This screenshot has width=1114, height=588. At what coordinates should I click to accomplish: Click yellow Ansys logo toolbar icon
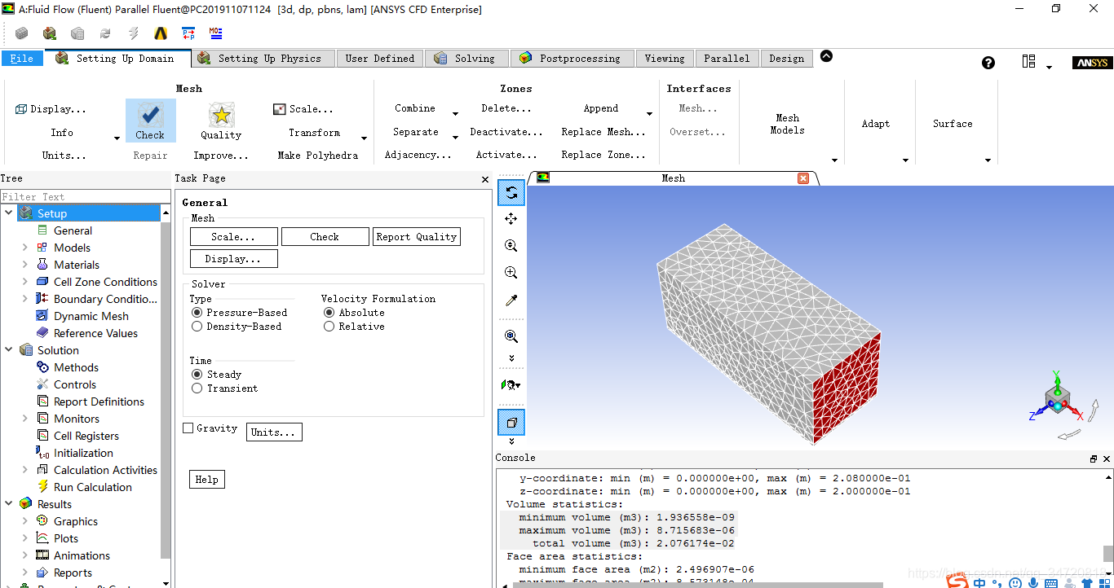(x=161, y=33)
